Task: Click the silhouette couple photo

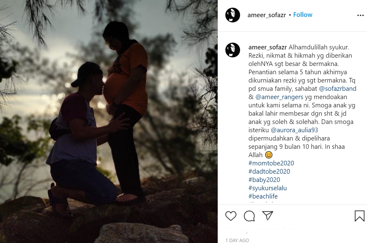Action: coord(109,121)
